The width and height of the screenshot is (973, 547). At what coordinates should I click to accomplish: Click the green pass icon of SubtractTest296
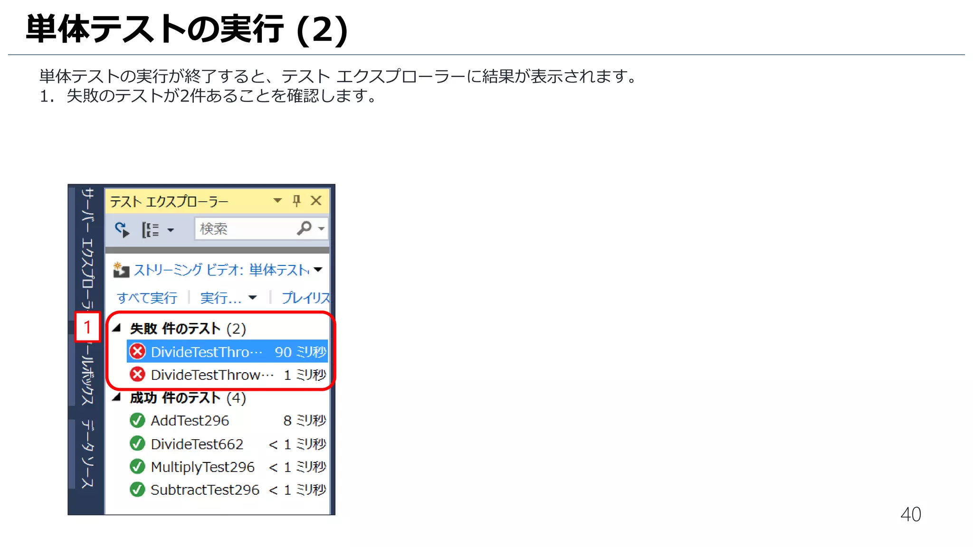137,489
